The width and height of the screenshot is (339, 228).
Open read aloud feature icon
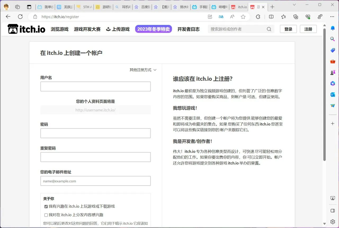[232, 17]
